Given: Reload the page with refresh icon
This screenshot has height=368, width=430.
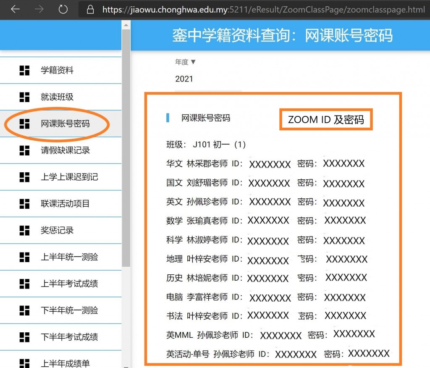Looking at the screenshot, I should (x=63, y=9).
